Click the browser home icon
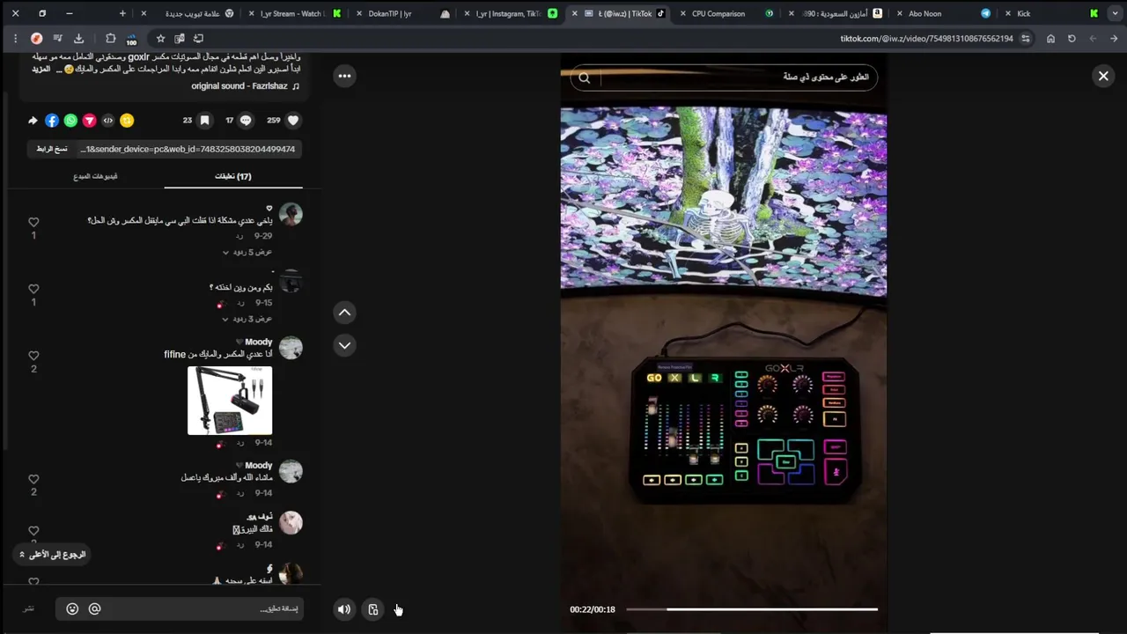This screenshot has height=634, width=1127. 1050,39
